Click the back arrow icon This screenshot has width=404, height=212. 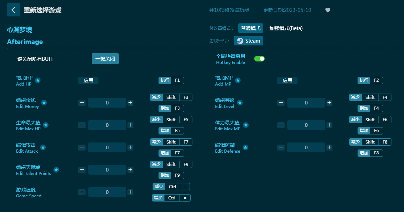tap(13, 10)
